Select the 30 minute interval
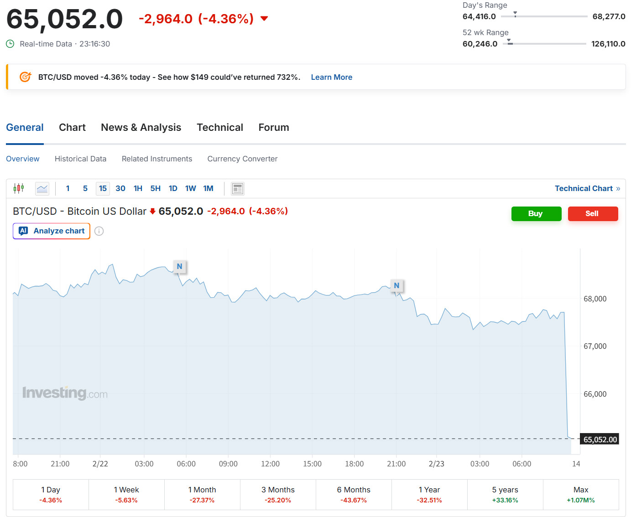This screenshot has height=517, width=631. click(x=120, y=188)
